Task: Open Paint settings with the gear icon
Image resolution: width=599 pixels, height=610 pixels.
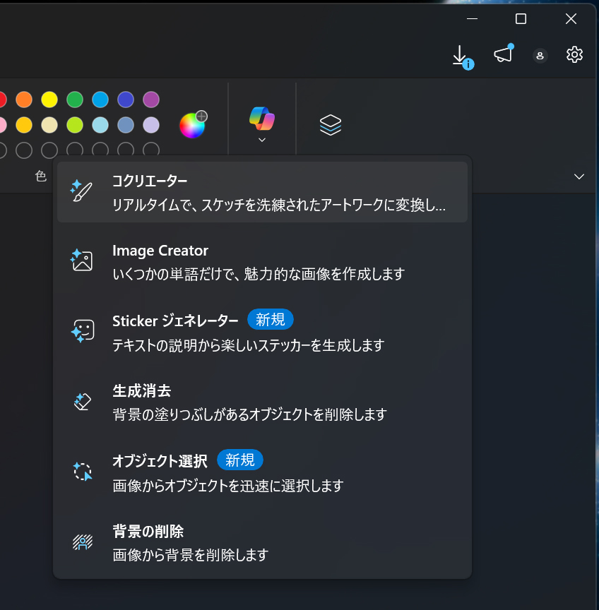Action: click(574, 54)
